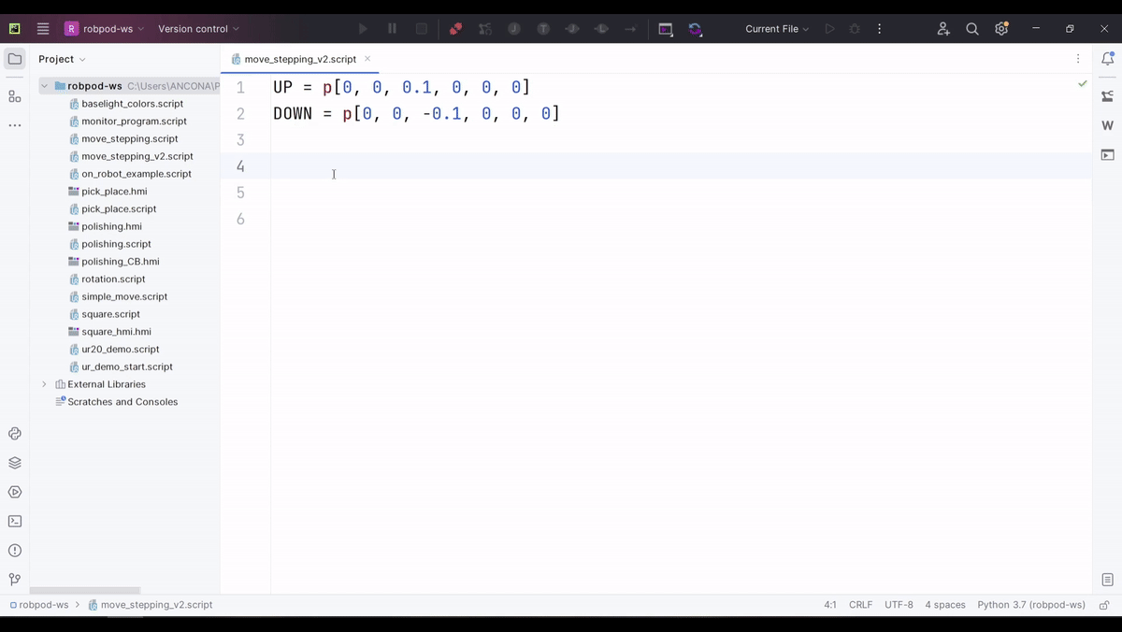Toggle the read-only lock in status bar
This screenshot has width=1122, height=632.
1104,605
